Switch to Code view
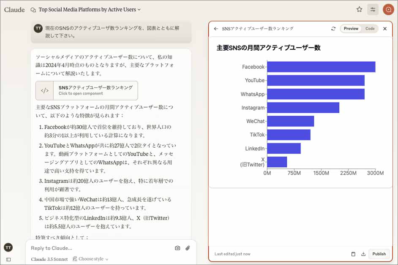 tap(370, 29)
